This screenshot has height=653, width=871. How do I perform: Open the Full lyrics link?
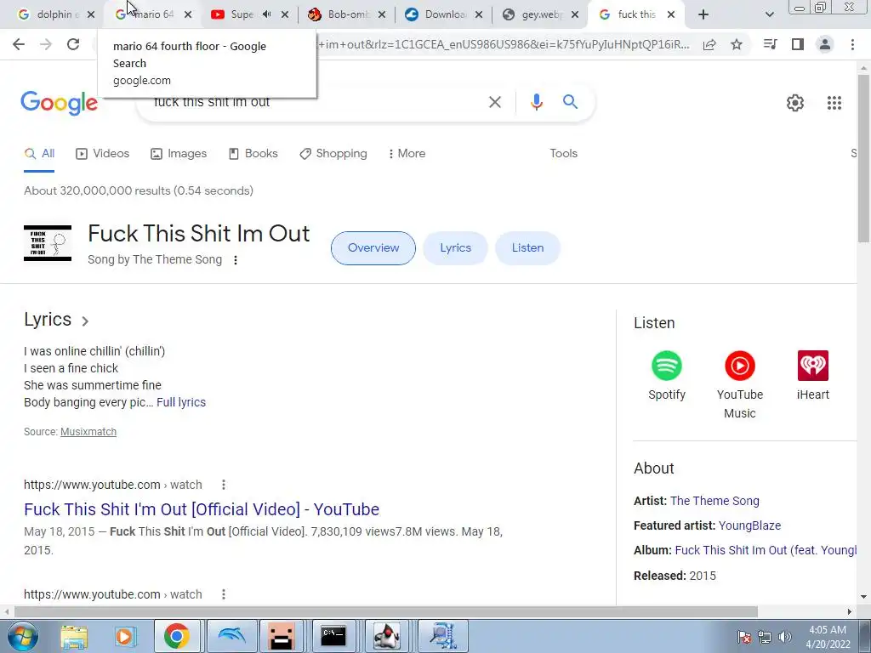(x=181, y=402)
